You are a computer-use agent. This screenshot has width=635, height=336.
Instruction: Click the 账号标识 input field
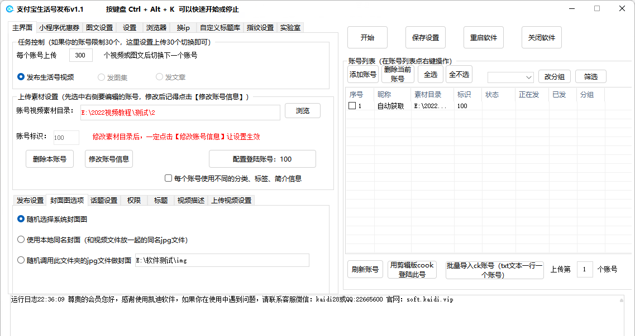66,137
